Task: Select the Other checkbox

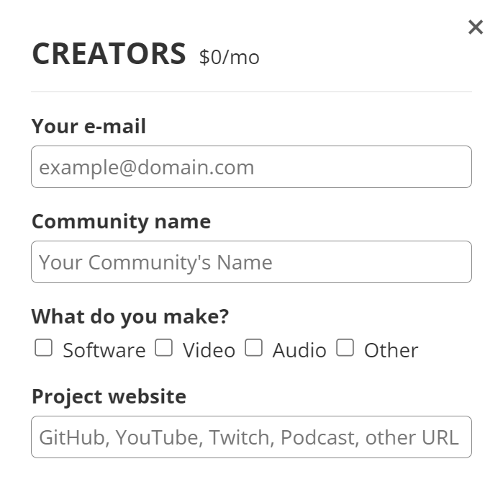Action: pyautogui.click(x=345, y=349)
